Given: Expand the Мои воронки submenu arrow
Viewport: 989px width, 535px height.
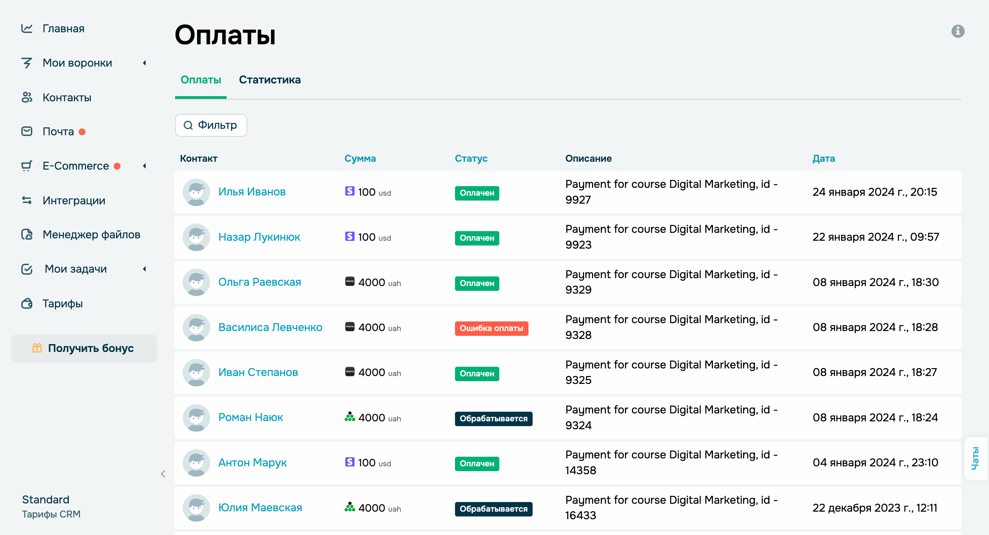Looking at the screenshot, I should click(144, 63).
